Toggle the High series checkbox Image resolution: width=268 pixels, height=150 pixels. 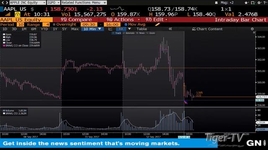tap(4, 37)
